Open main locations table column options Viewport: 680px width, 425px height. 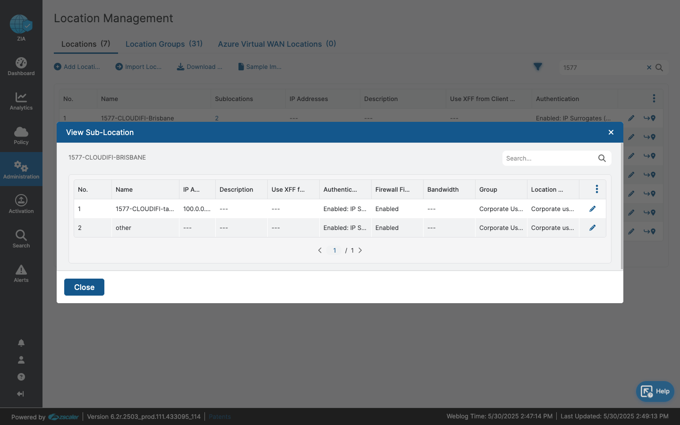tap(654, 98)
